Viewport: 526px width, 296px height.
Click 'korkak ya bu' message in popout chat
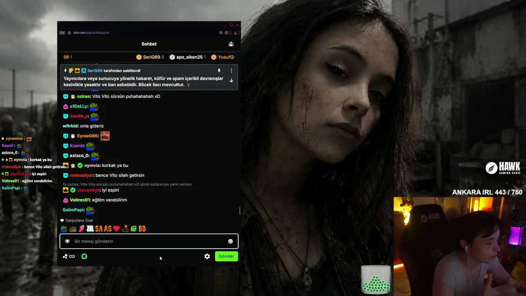(x=115, y=165)
